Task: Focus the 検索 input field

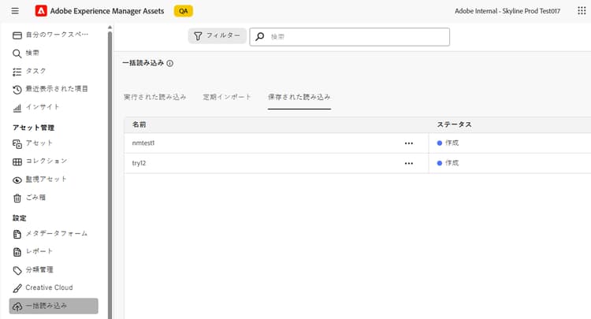Action: pos(349,37)
